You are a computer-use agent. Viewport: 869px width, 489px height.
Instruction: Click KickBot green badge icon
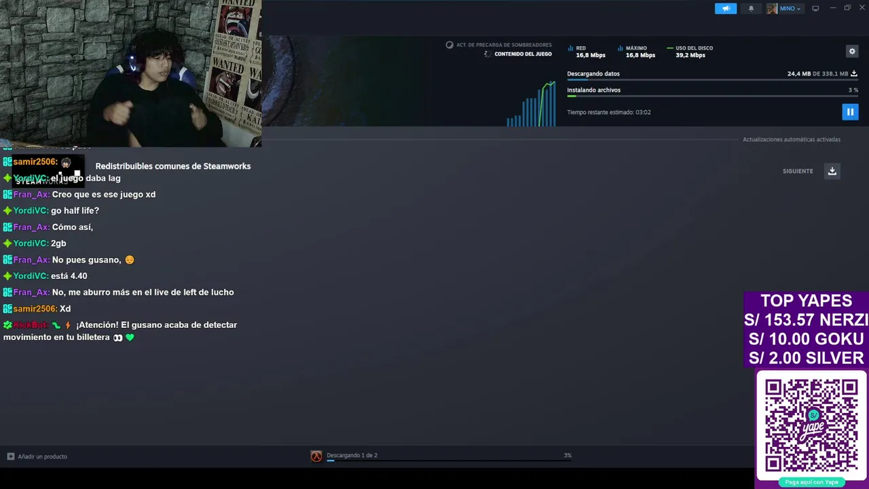(x=7, y=325)
